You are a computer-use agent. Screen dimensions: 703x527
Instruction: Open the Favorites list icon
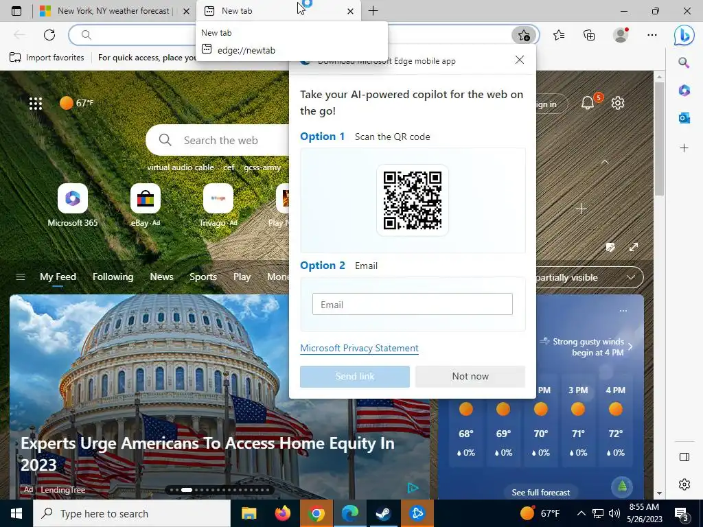[559, 34]
